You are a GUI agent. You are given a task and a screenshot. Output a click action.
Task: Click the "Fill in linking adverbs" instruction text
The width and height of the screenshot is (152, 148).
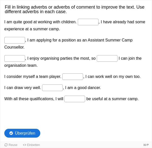click(x=74, y=9)
